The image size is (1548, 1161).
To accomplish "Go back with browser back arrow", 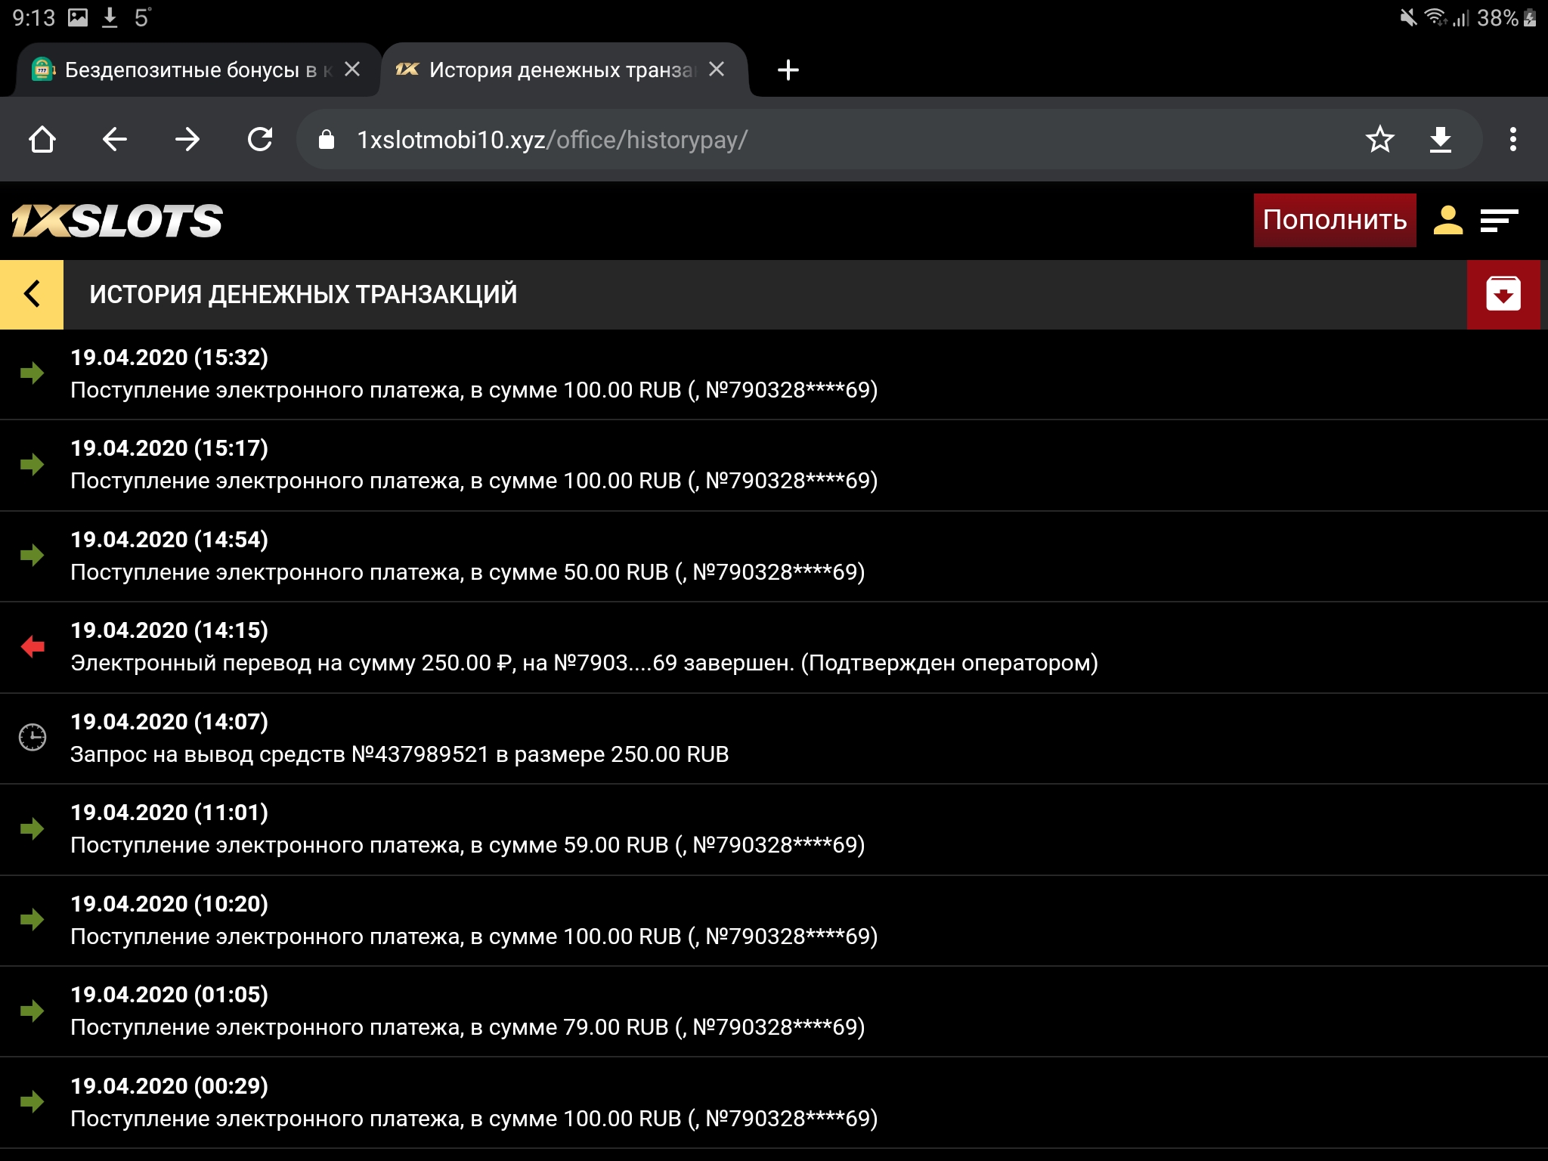I will pos(115,140).
